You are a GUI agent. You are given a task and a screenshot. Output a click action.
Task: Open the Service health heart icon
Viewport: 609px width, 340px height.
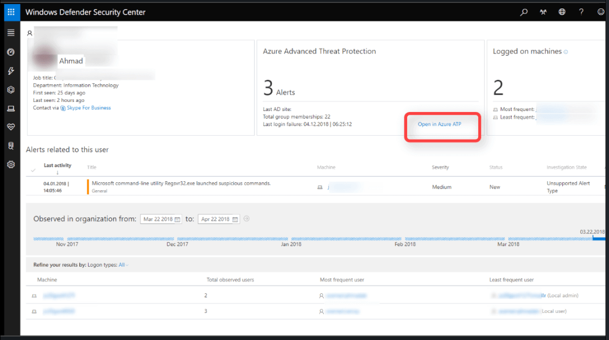point(11,127)
